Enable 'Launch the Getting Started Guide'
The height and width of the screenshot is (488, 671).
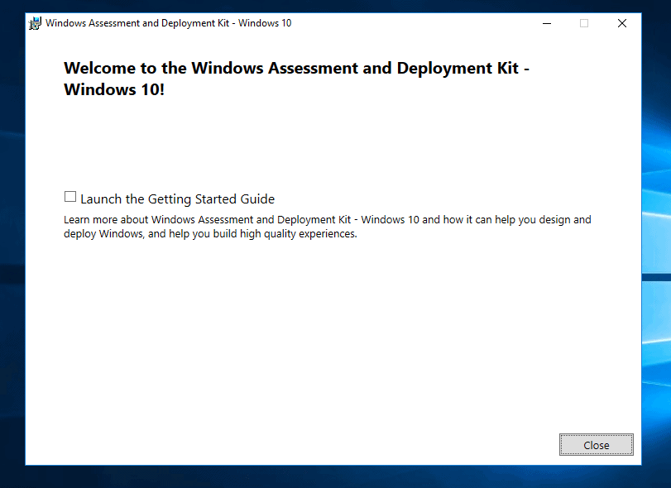coord(70,196)
